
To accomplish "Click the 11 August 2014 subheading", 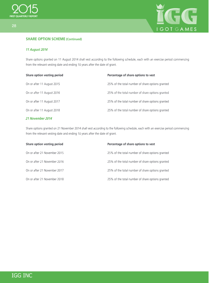I will [x=37, y=49].
